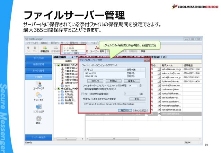Open dropdown in the coolserver@kov... row

[x=159, y=89]
